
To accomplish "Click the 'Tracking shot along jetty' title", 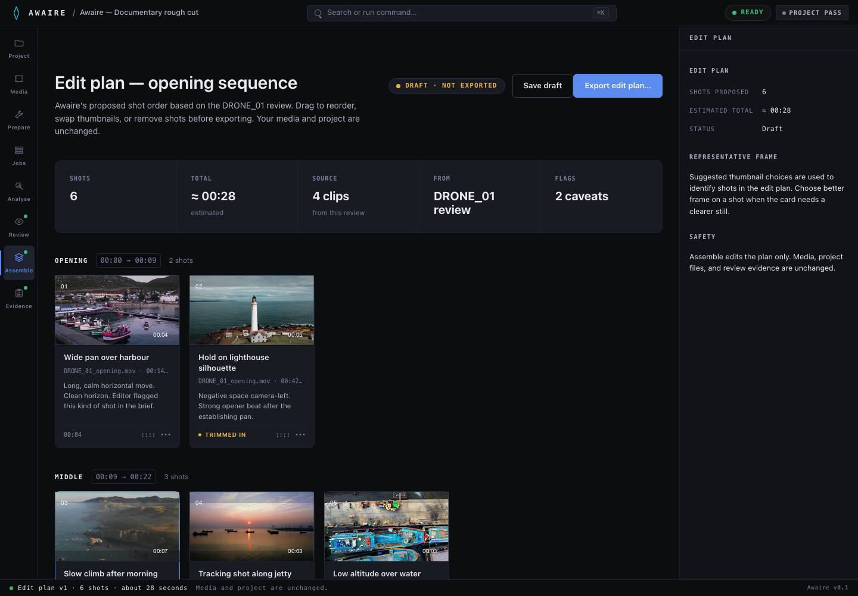I will [x=245, y=574].
